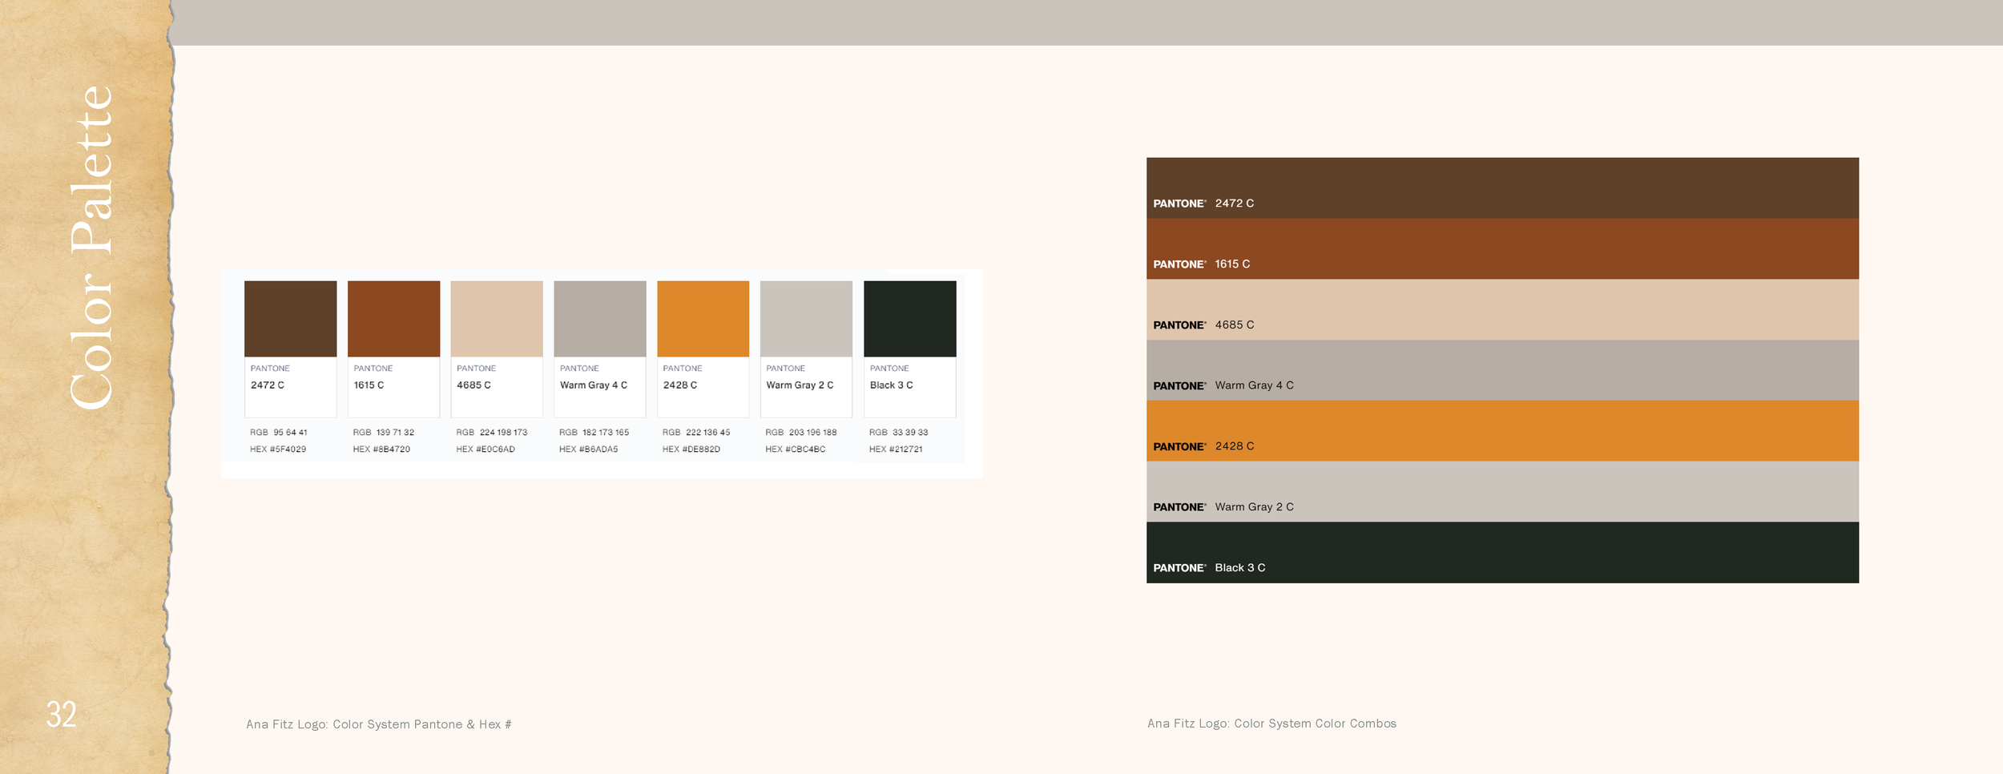Click the wide orange 2428 C band
Screen dimensions: 2003x774
[1502, 431]
